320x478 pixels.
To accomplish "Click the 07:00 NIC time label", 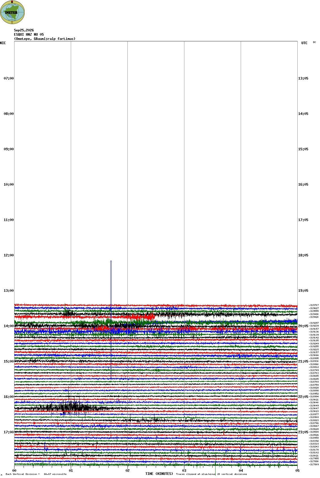I will [x=8, y=78].
